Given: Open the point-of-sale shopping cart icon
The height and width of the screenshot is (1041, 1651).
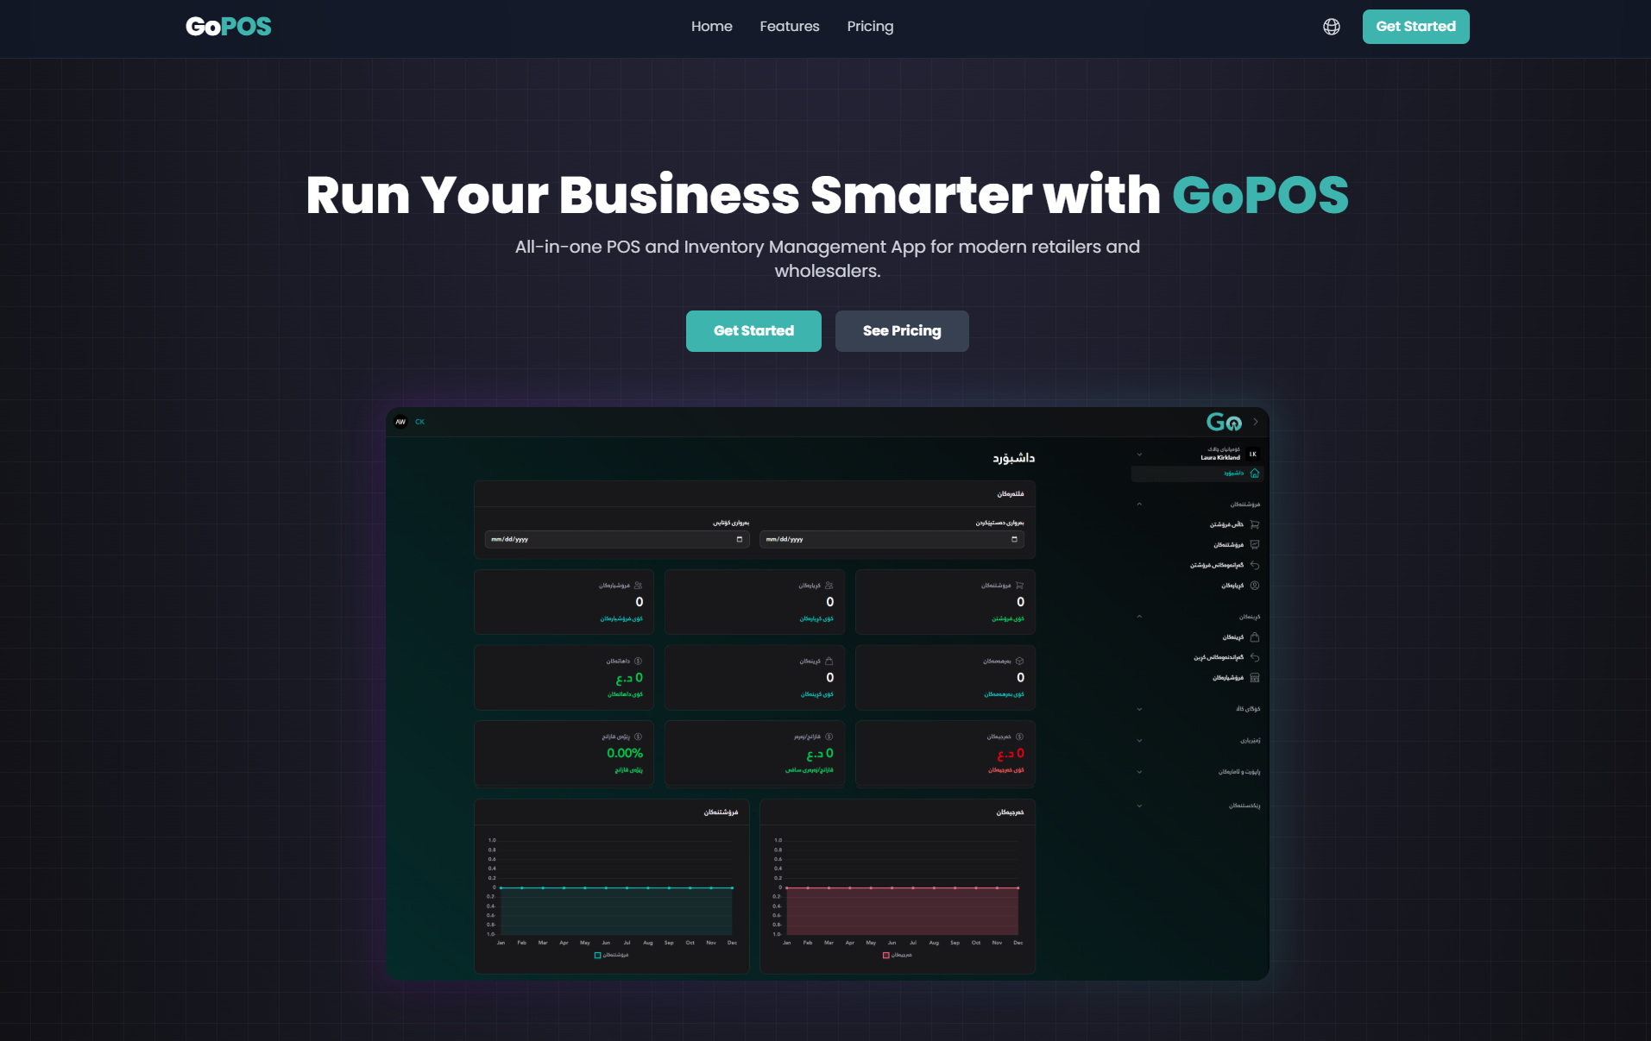Looking at the screenshot, I should click(x=1255, y=524).
